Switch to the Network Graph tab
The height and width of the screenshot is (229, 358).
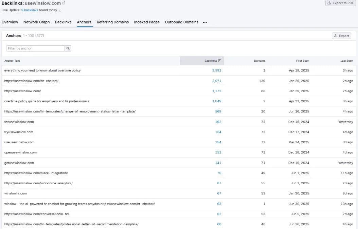[x=37, y=22]
